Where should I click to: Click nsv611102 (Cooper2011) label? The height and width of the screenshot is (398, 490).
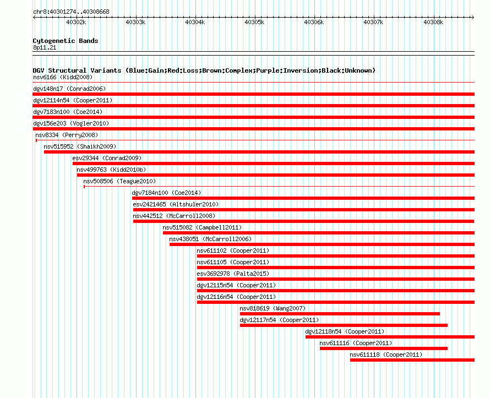pos(233,250)
